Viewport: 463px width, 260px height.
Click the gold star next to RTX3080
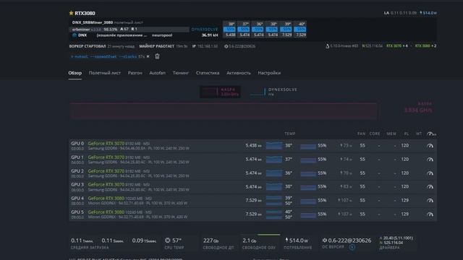(x=71, y=13)
